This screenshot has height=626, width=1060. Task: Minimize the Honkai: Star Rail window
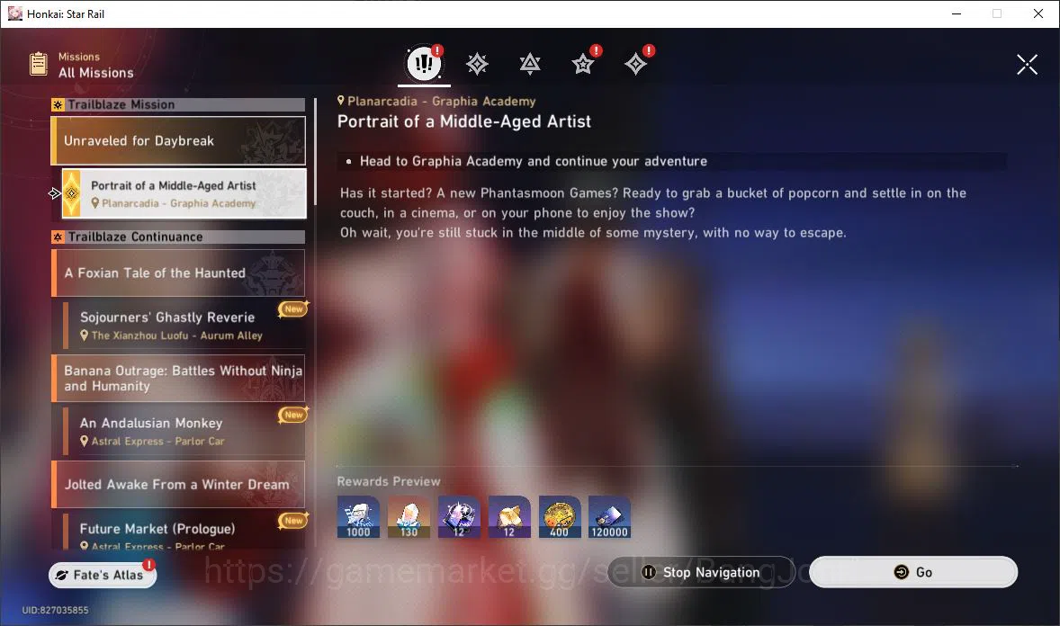click(x=956, y=13)
